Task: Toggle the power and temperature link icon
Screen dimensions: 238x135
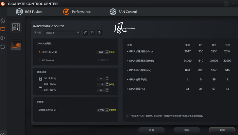Action: click(41, 87)
